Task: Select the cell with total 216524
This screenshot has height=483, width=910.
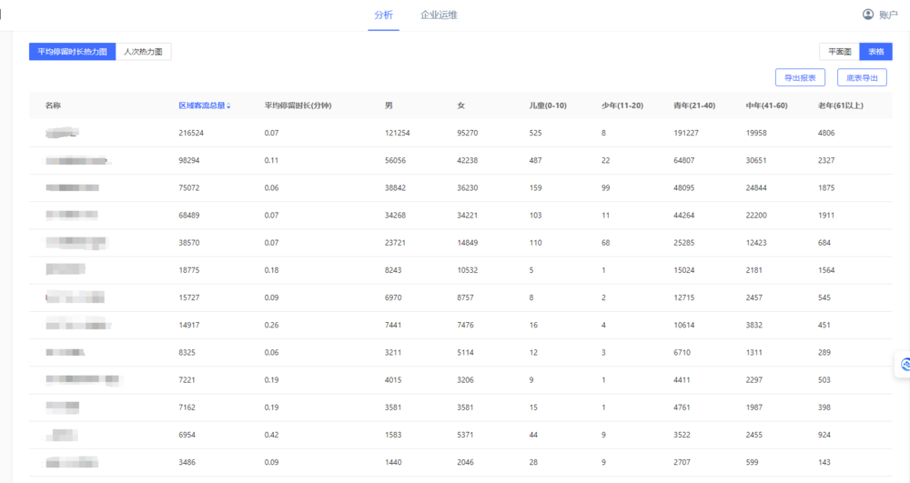Action: coord(191,133)
